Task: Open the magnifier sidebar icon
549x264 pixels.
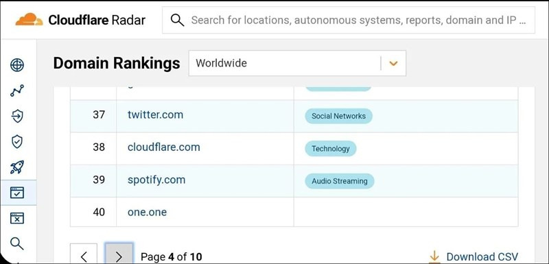Action: pos(17,243)
